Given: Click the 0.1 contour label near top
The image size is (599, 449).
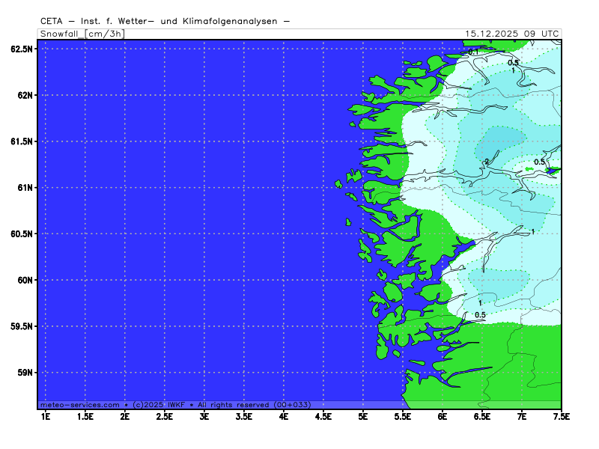Looking at the screenshot, I should tap(472, 52).
